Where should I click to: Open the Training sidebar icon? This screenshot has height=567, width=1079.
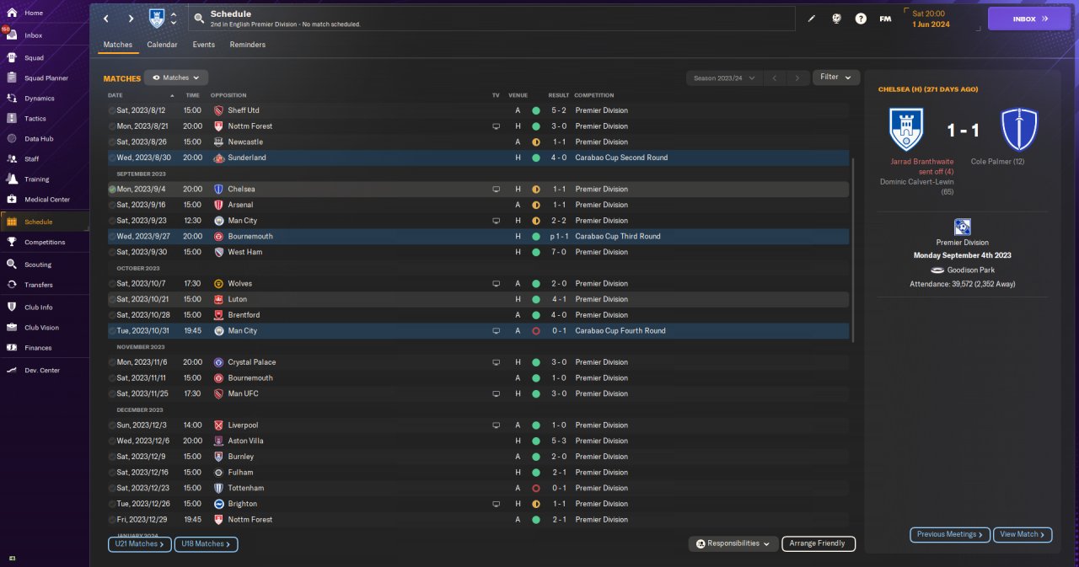[x=12, y=179]
